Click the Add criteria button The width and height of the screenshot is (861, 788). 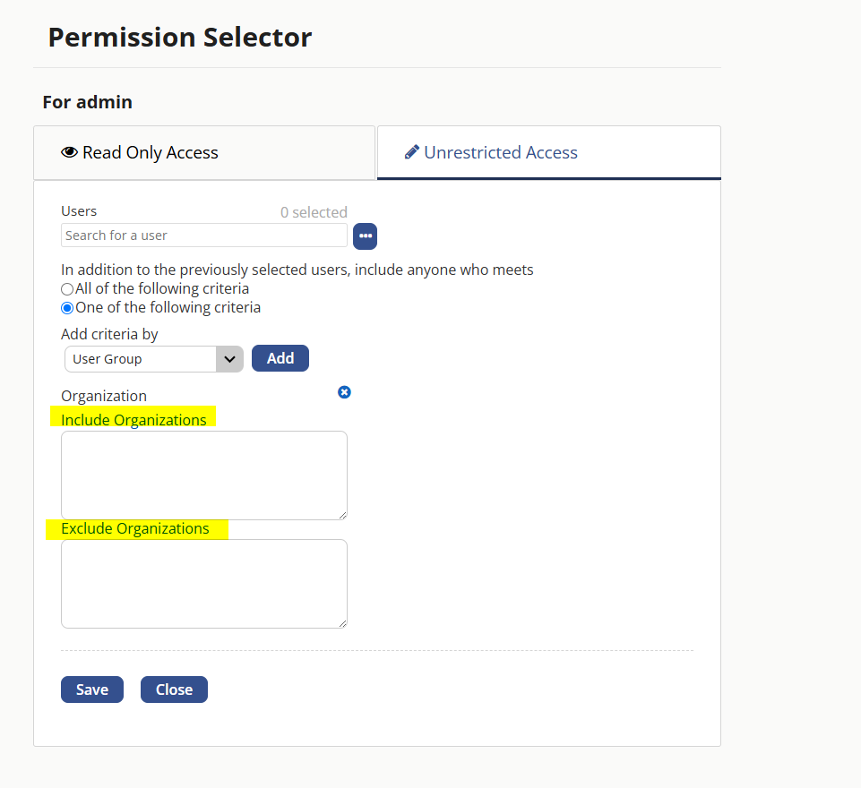(280, 358)
